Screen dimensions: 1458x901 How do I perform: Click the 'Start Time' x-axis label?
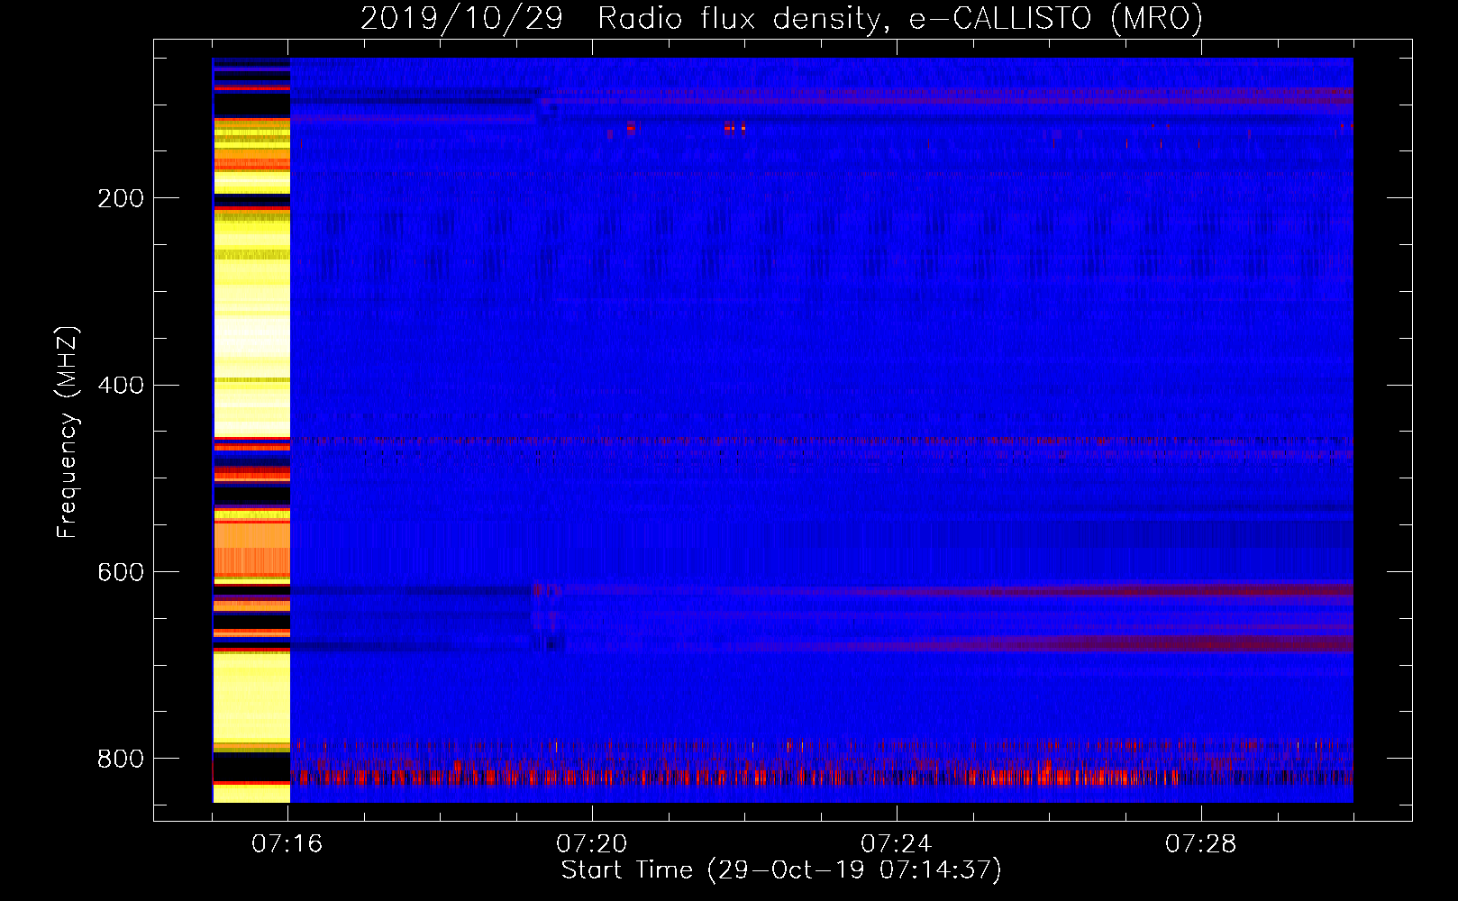point(781,870)
